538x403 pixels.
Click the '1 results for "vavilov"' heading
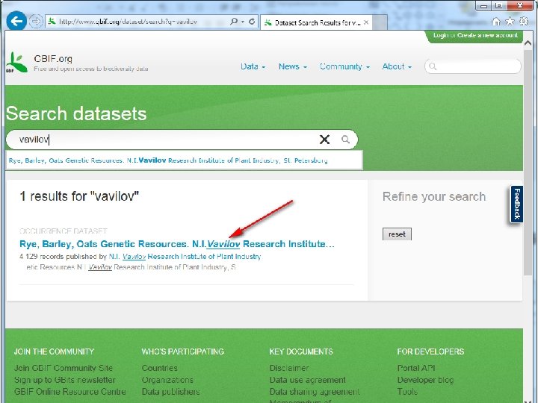click(79, 196)
